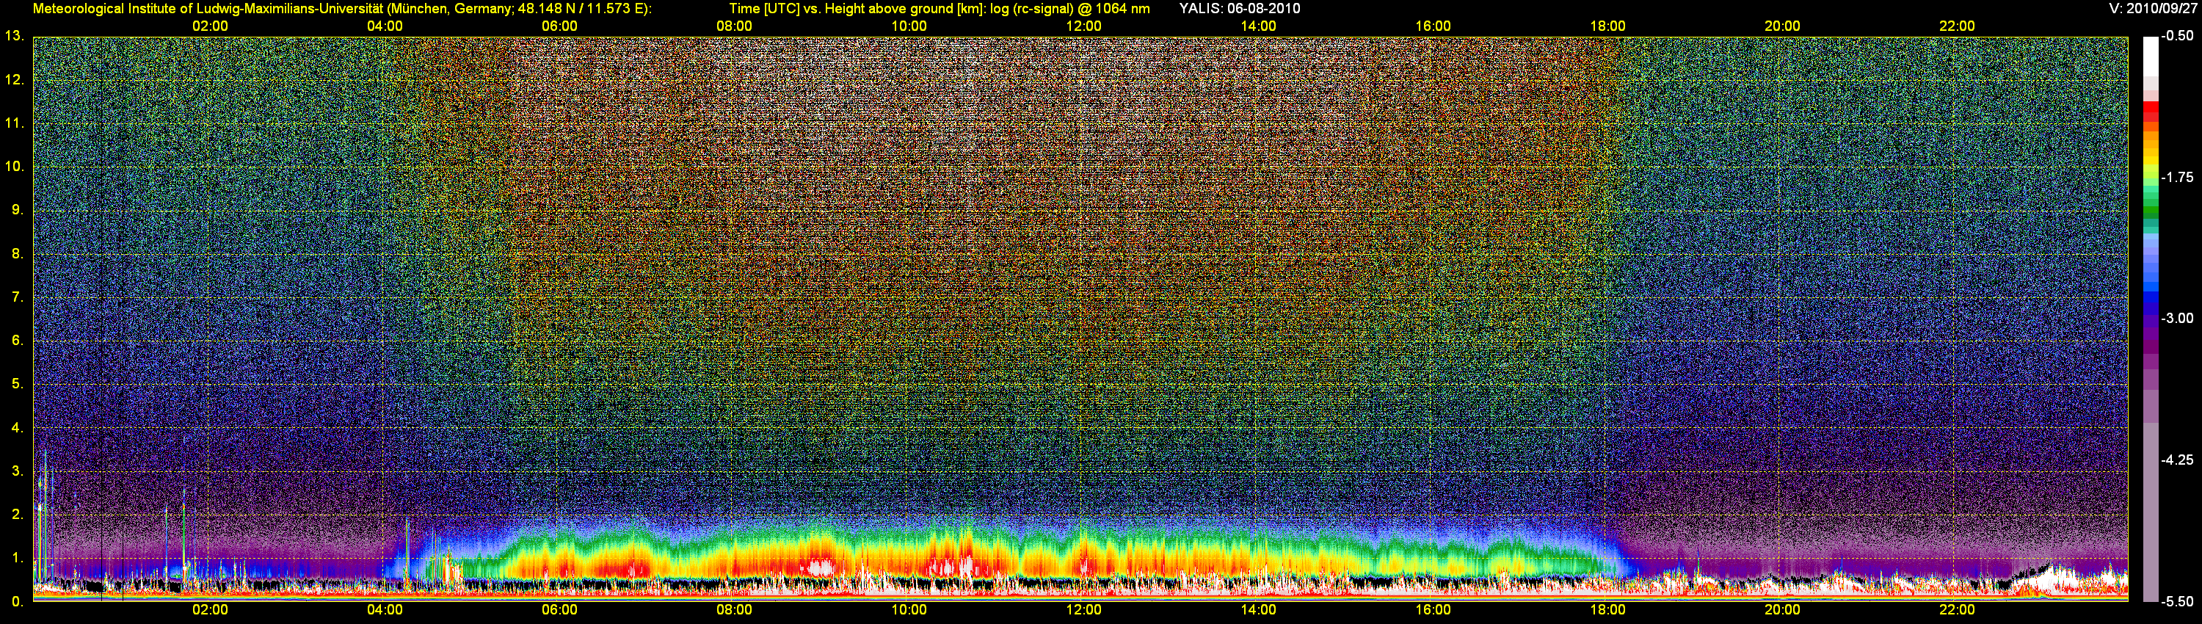
Task: Click 06:00 on the bottom time axis
Action: tap(559, 609)
